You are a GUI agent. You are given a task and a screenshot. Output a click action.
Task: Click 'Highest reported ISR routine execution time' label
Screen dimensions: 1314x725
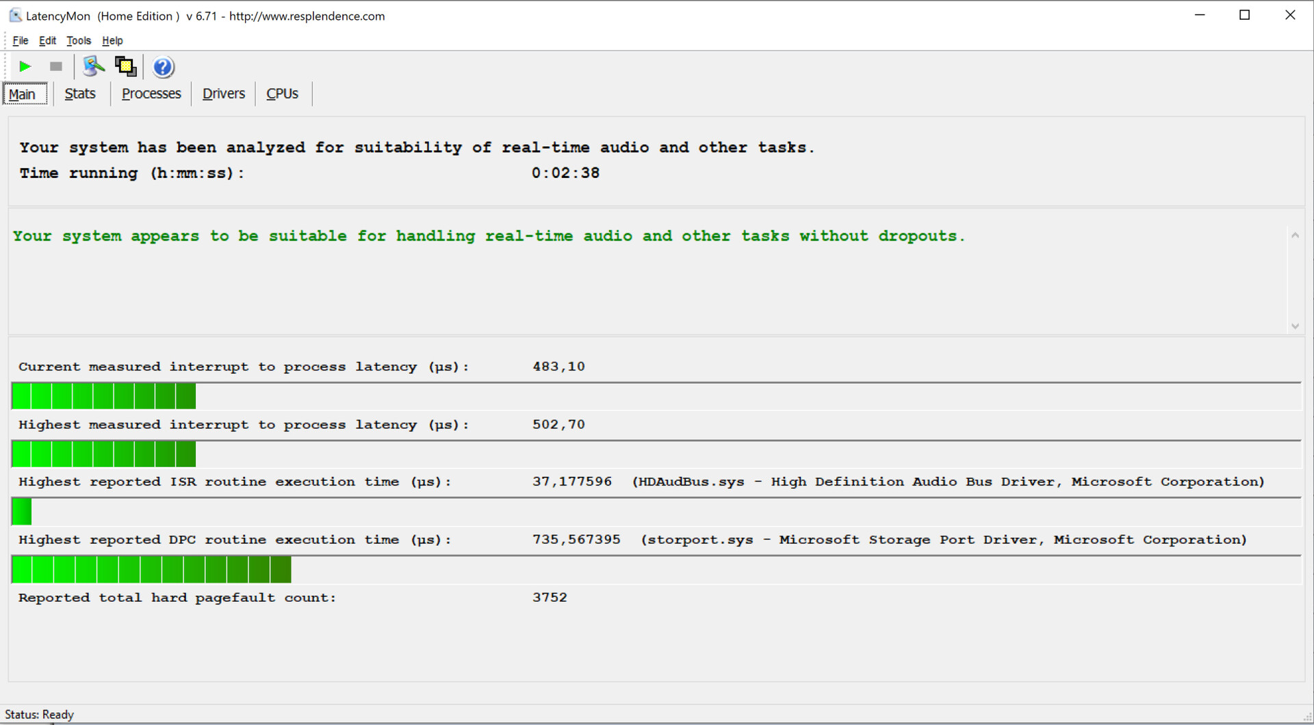click(235, 482)
